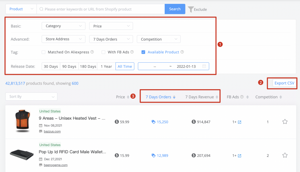Open the bazzus.com store link
This screenshot has height=172, width=300.
52,131
